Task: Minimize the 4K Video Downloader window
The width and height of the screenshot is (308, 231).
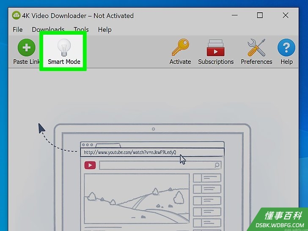Action: (x=234, y=15)
